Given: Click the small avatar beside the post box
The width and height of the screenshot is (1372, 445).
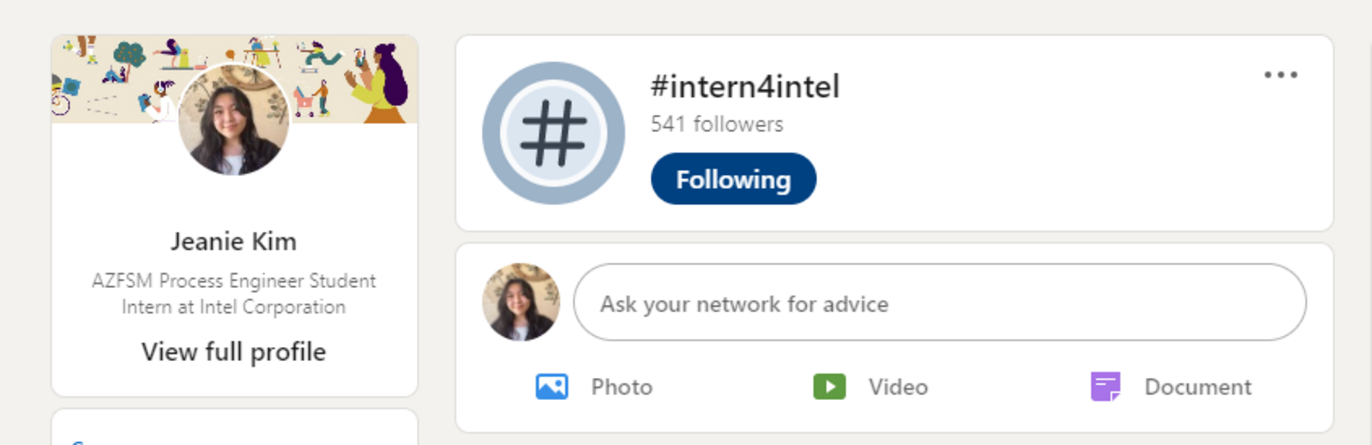Looking at the screenshot, I should pos(521,302).
